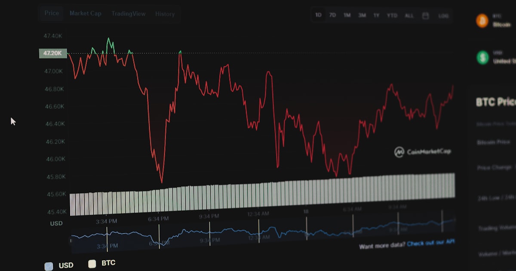The width and height of the screenshot is (516, 271).
Task: Select the 1D time range
Action: [318, 15]
